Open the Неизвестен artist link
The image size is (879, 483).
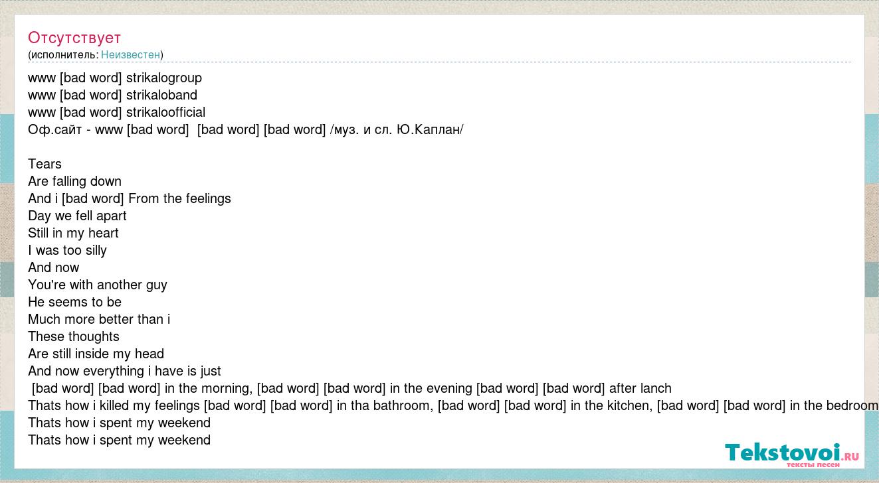pyautogui.click(x=130, y=54)
